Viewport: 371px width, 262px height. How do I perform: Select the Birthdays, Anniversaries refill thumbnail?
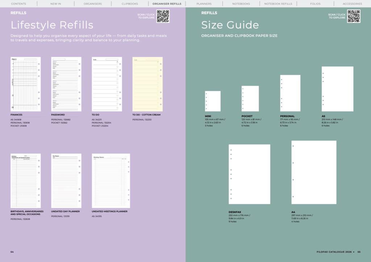[26, 181]
